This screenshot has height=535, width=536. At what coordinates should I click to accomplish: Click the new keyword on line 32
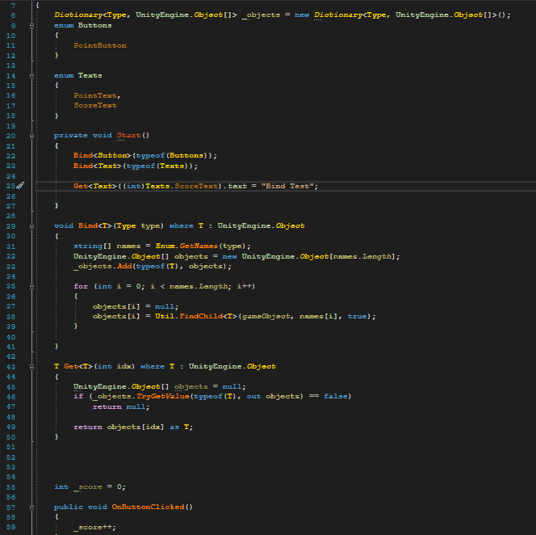(230, 256)
